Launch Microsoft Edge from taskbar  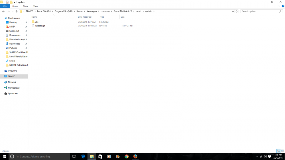point(83,156)
